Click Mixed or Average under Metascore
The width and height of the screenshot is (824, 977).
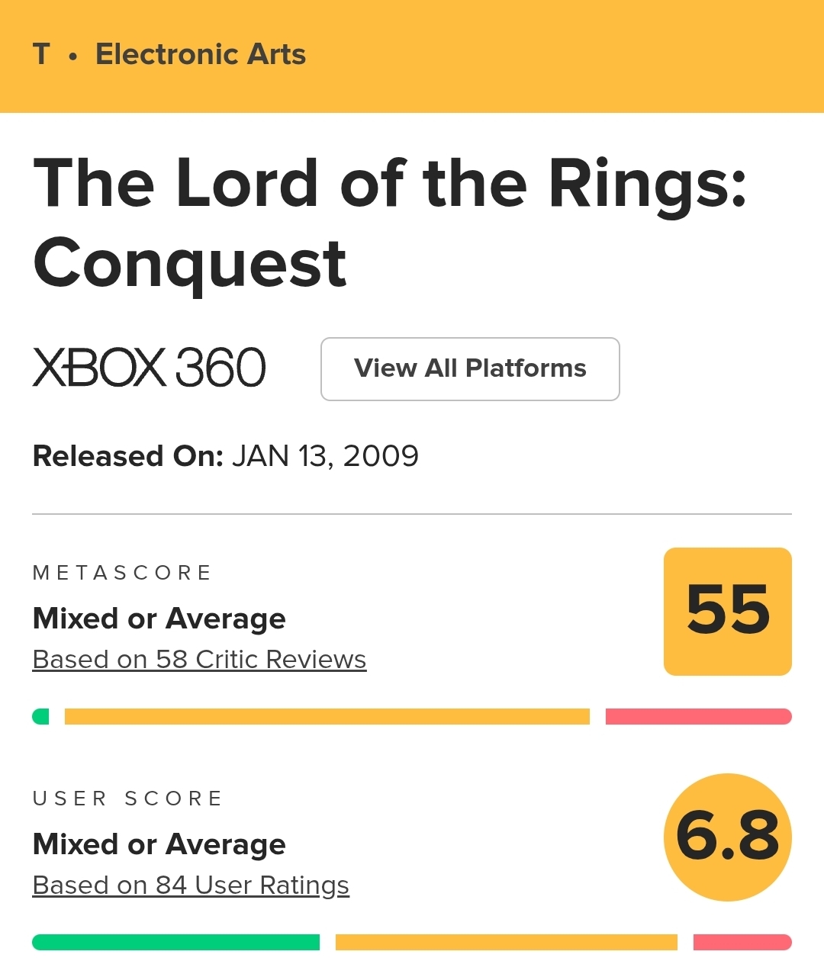pyautogui.click(x=159, y=619)
